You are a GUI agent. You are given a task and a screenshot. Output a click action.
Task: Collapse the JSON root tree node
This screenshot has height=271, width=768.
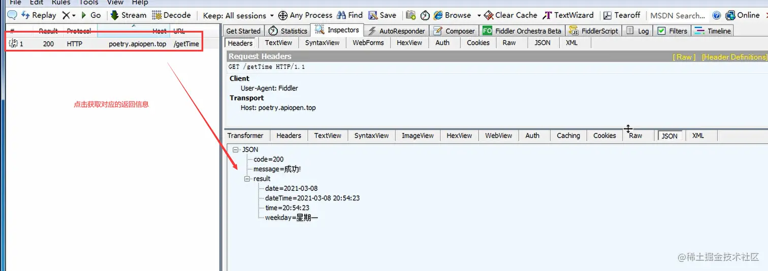(236, 150)
